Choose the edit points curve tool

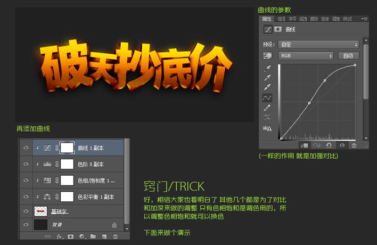(x=267, y=98)
